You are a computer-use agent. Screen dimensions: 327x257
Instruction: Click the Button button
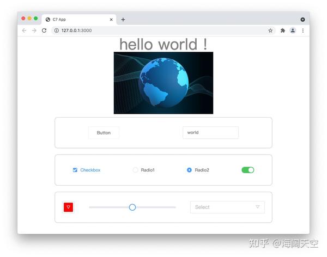[x=104, y=132]
